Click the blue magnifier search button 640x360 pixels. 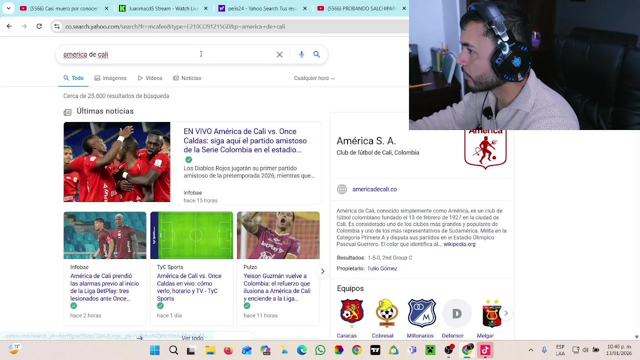pos(316,54)
